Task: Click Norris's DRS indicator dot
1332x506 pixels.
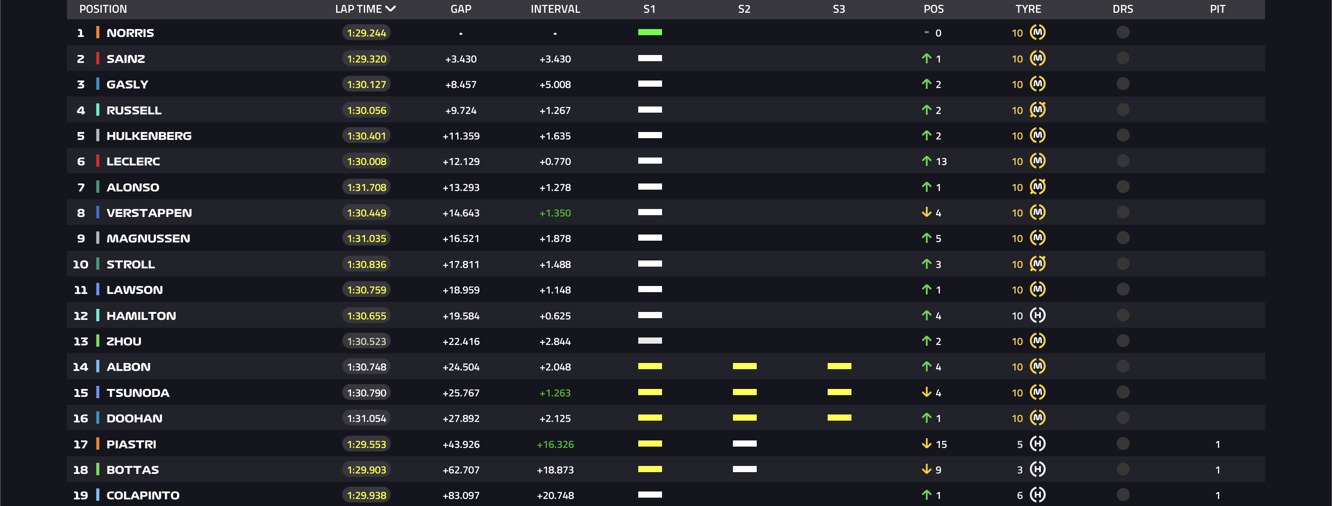Action: [1123, 33]
